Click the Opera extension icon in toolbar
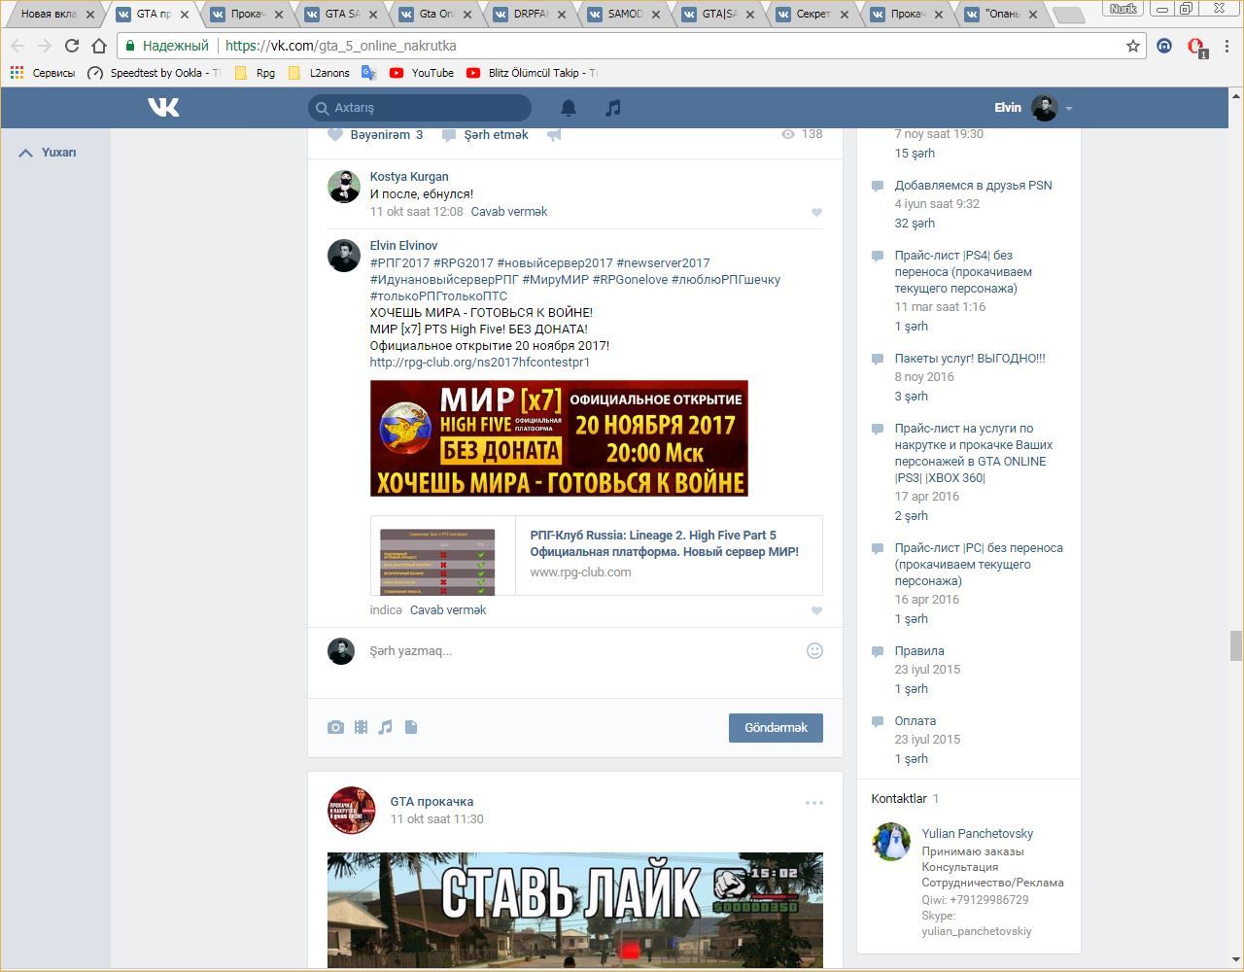 pyautogui.click(x=1196, y=47)
